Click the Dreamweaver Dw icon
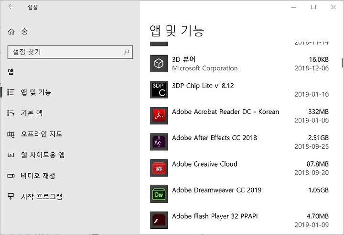The height and width of the screenshot is (235, 344). pos(159,194)
